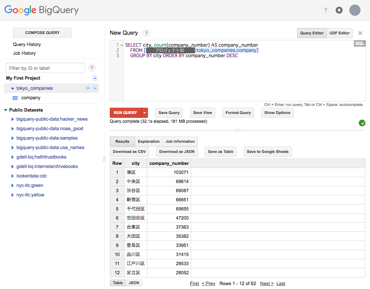Image resolution: width=370 pixels, height=289 pixels.
Task: Click the COMPOSE QUERY button
Action: pos(42,33)
